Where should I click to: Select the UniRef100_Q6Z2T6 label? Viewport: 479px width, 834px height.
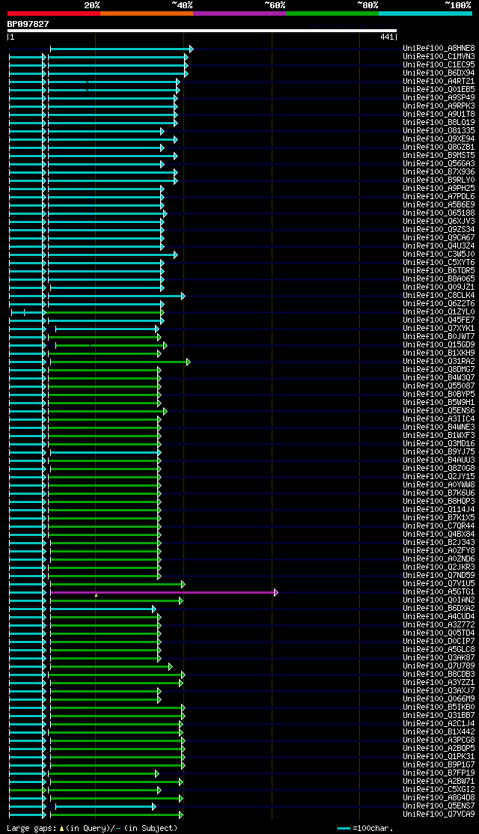tap(439, 304)
